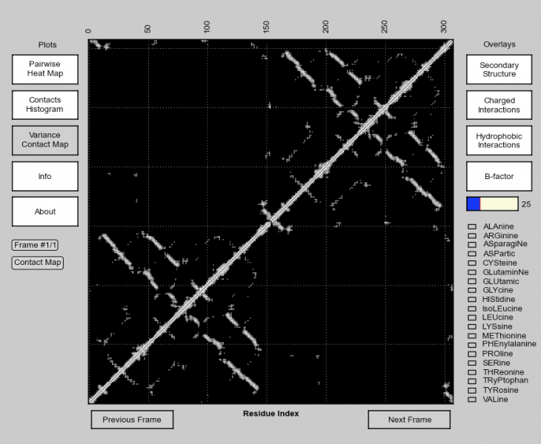The height and width of the screenshot is (444, 541).
Task: Show the Contacts Histogram plot
Action: [45, 104]
